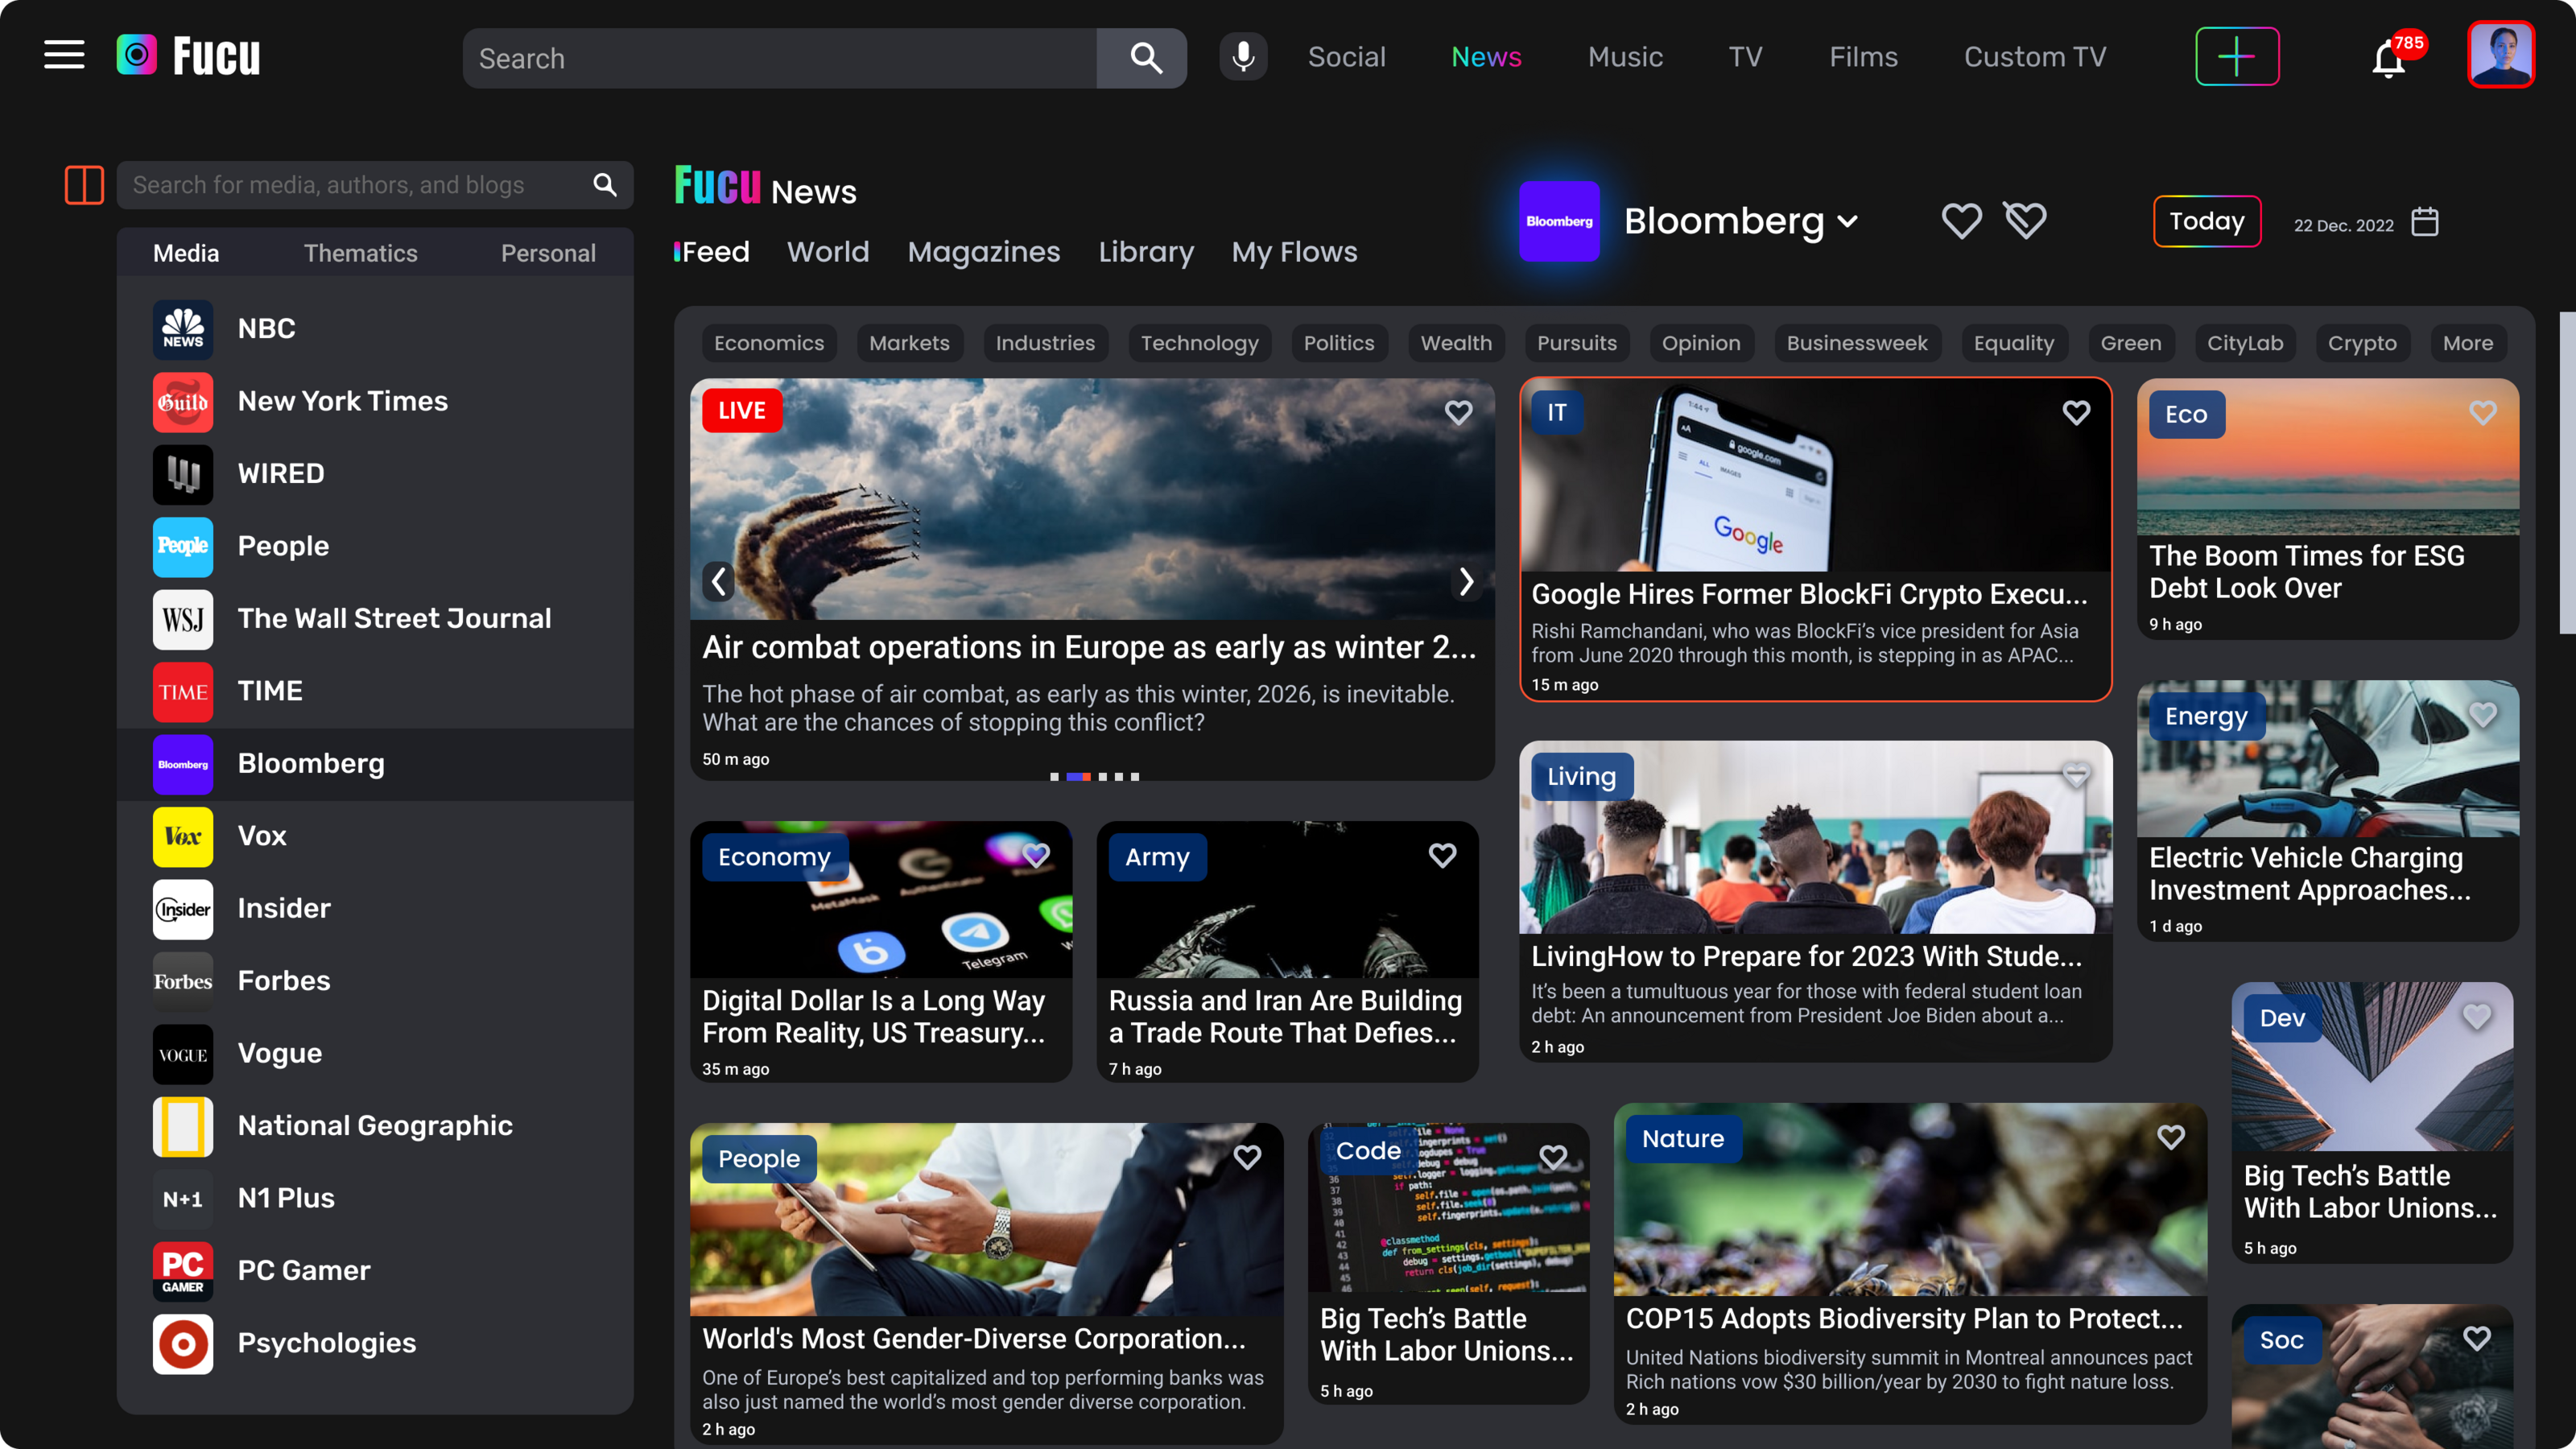Expand the Bloomberg source dropdown
Viewport: 2576px width, 1449px height.
[1848, 221]
